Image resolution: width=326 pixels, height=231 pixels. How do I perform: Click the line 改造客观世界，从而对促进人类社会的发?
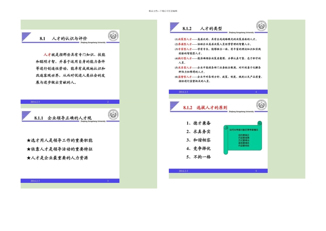tap(70, 75)
